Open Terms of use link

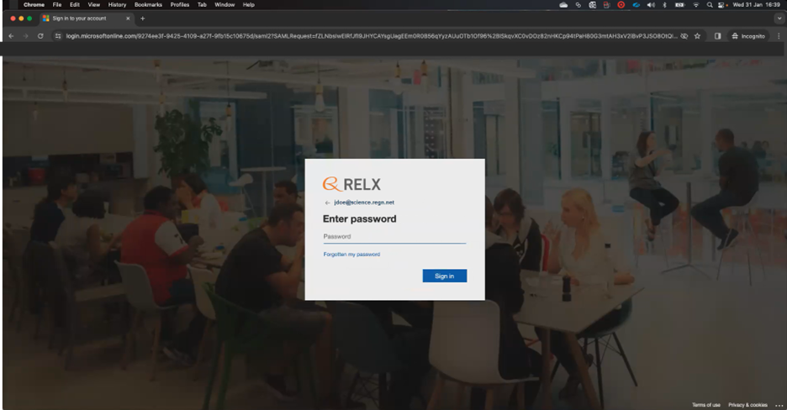pyautogui.click(x=705, y=404)
